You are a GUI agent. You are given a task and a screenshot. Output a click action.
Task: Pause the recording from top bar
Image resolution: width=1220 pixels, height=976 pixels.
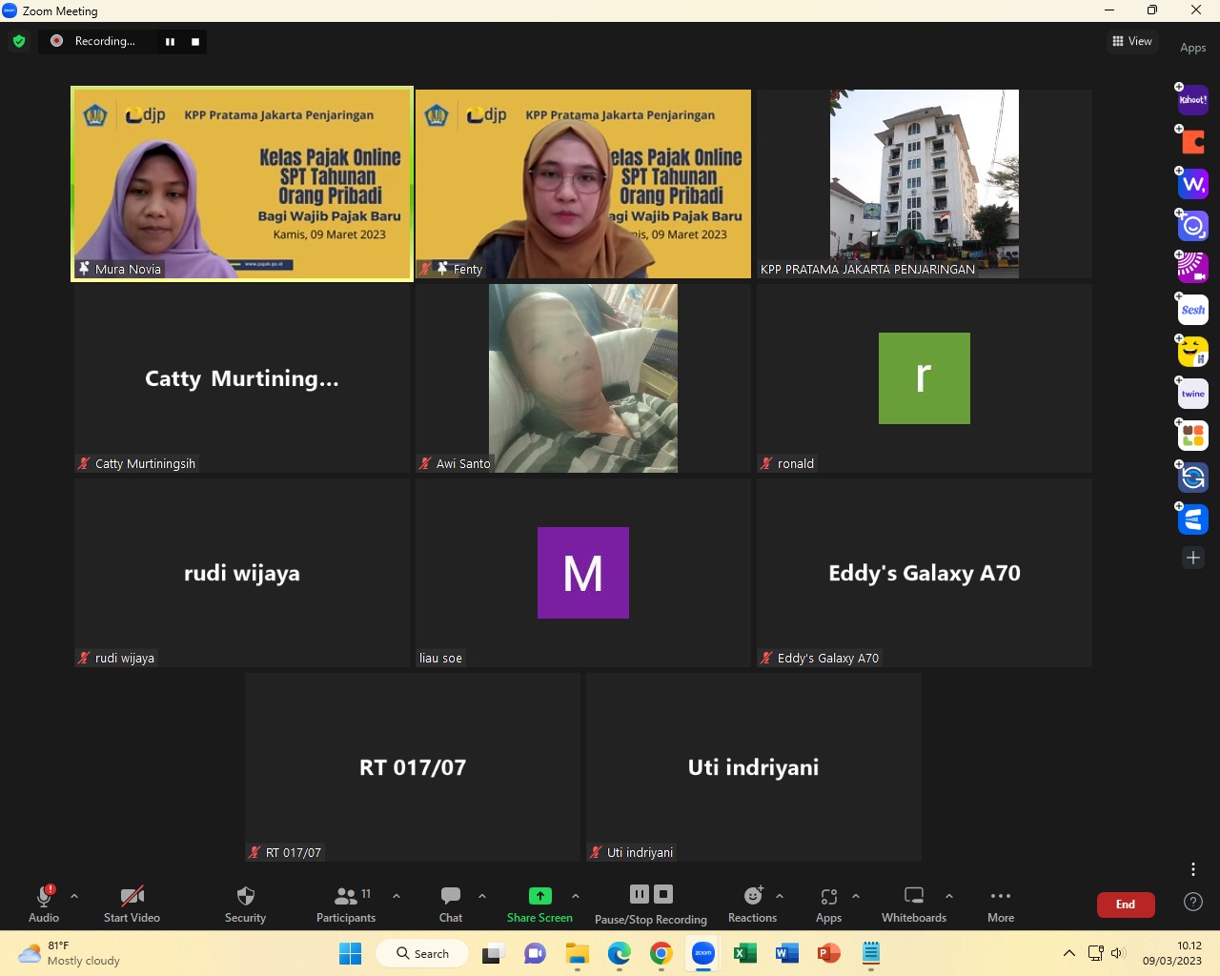click(171, 41)
